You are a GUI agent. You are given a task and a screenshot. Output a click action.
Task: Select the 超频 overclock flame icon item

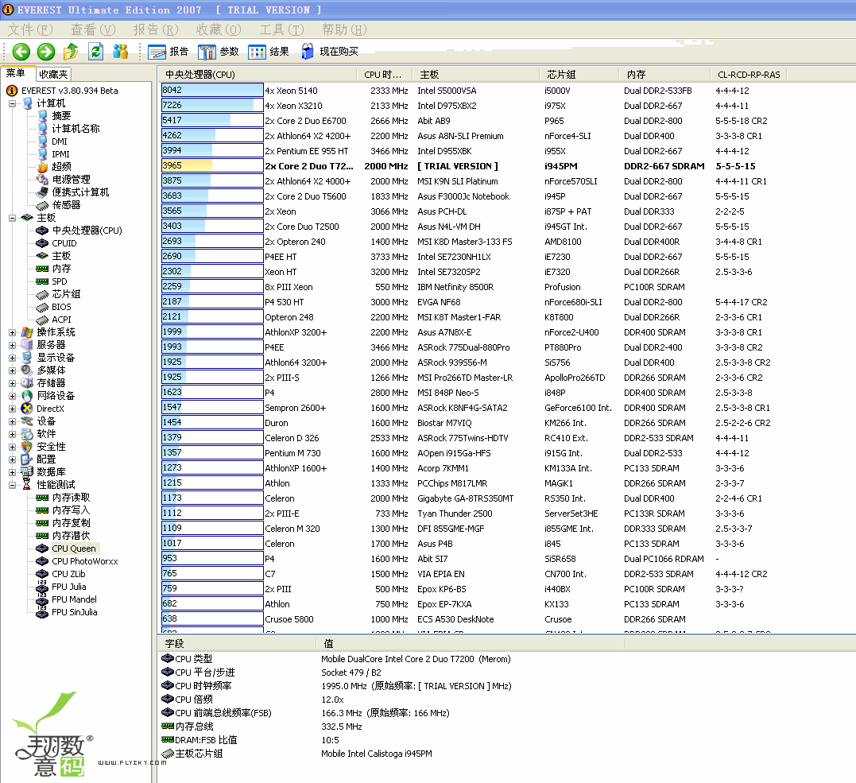click(42, 167)
